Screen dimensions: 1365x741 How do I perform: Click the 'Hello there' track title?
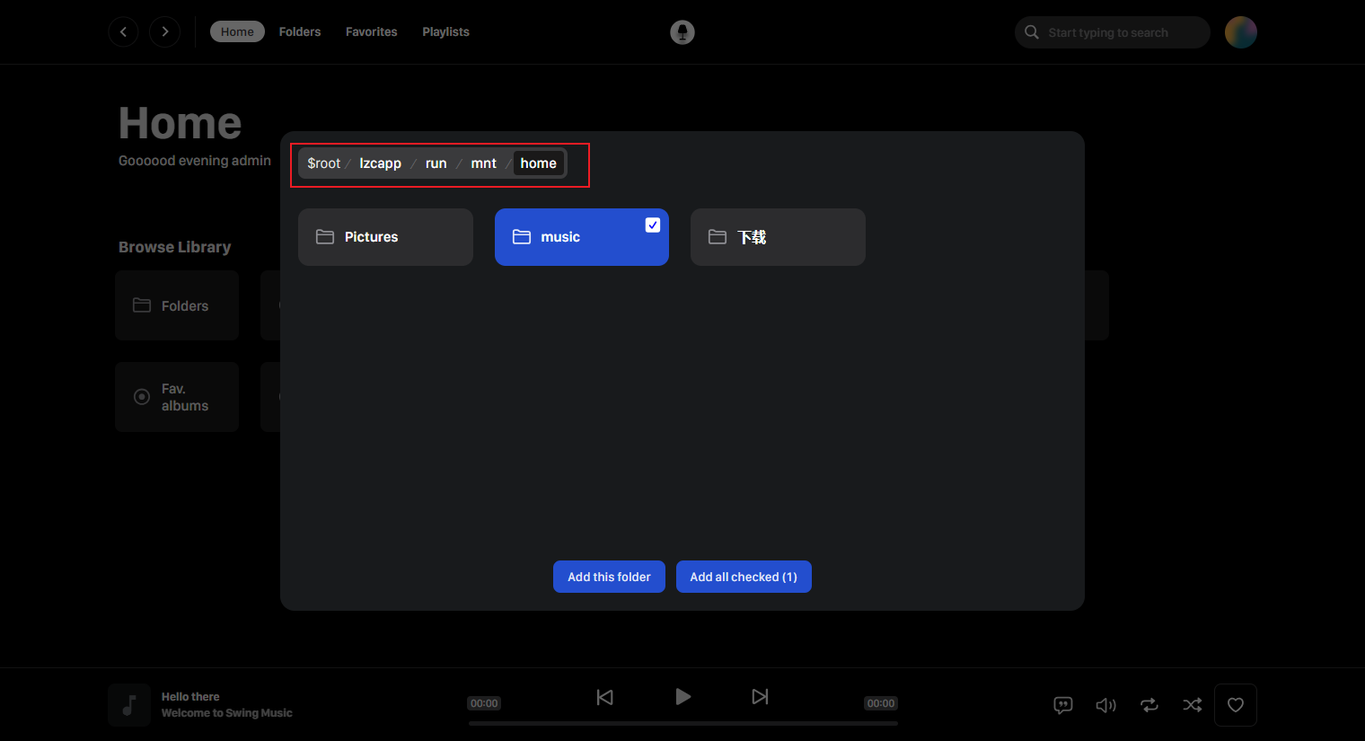190,697
